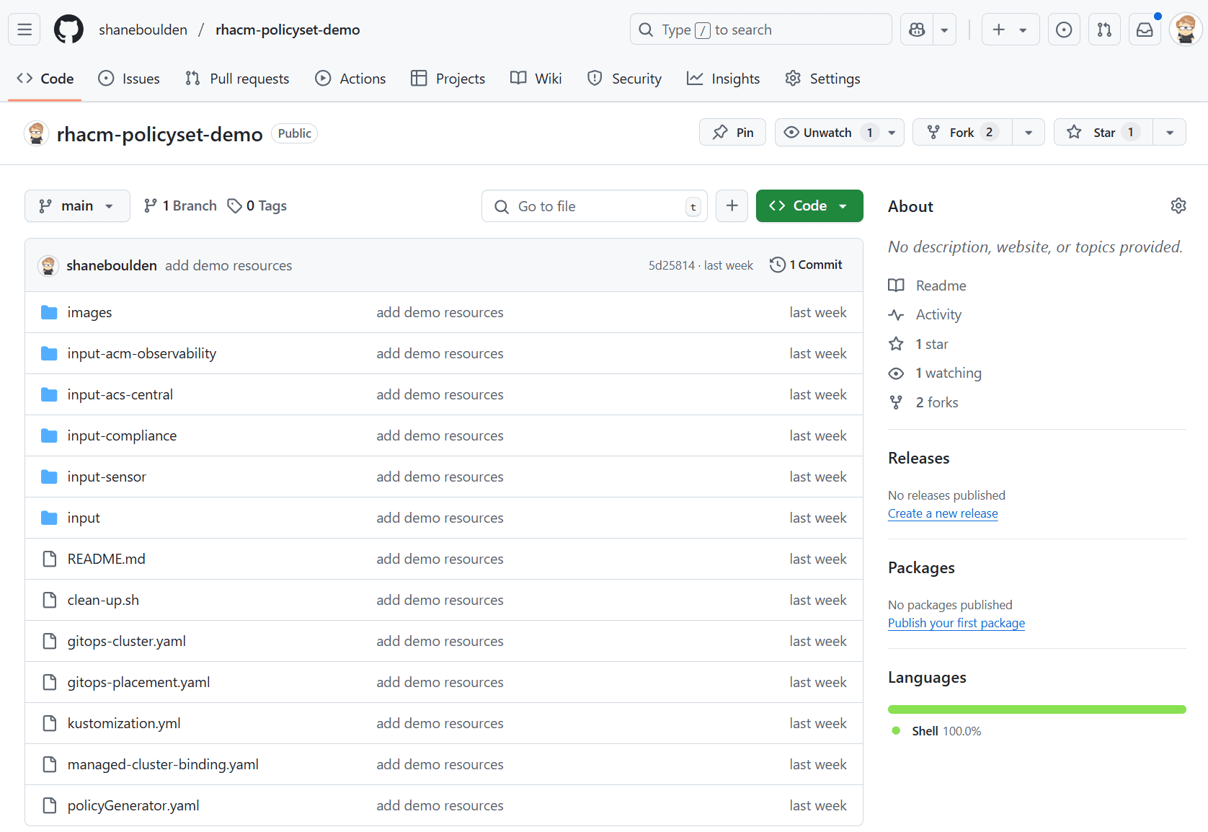Open the issues circle icon in header
The height and width of the screenshot is (832, 1208).
point(1064,30)
